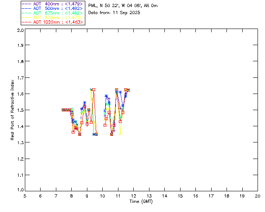Click the x-axis tick label 12

click(149, 195)
